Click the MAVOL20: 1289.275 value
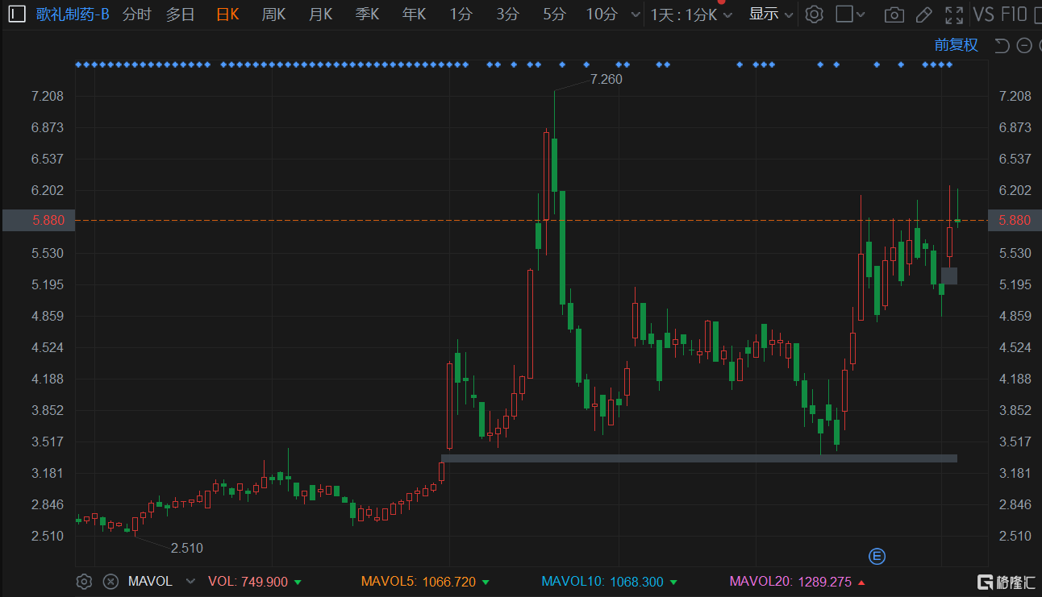 pyautogui.click(x=790, y=581)
